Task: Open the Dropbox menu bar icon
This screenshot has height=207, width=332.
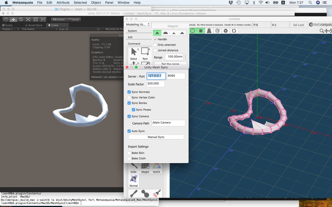Action: click(x=231, y=2)
